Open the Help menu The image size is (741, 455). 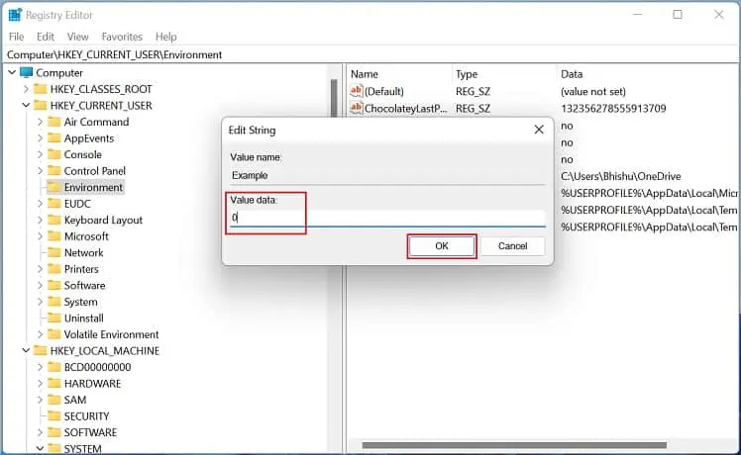[x=165, y=37]
